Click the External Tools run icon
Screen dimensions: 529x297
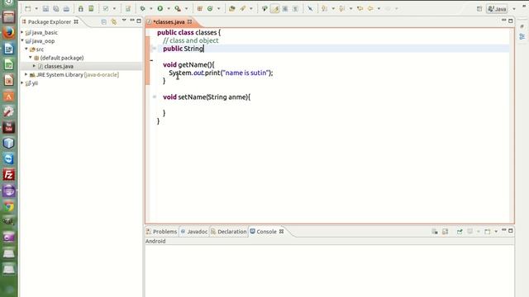click(178, 9)
